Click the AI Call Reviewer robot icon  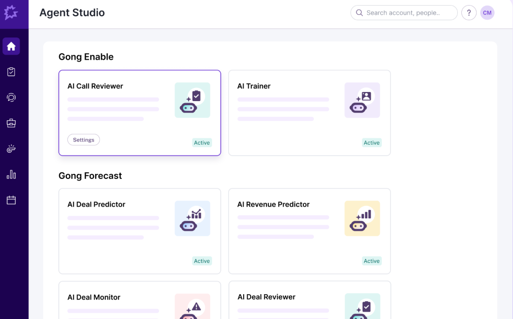tap(192, 100)
